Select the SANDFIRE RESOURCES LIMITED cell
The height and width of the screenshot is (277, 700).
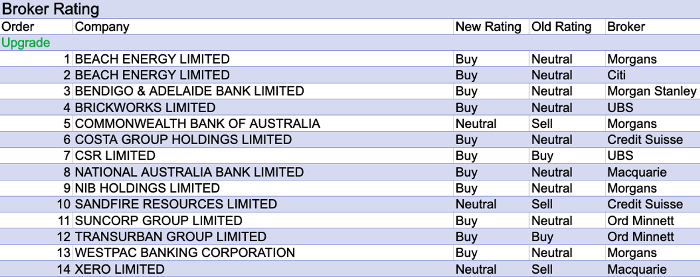tap(176, 205)
